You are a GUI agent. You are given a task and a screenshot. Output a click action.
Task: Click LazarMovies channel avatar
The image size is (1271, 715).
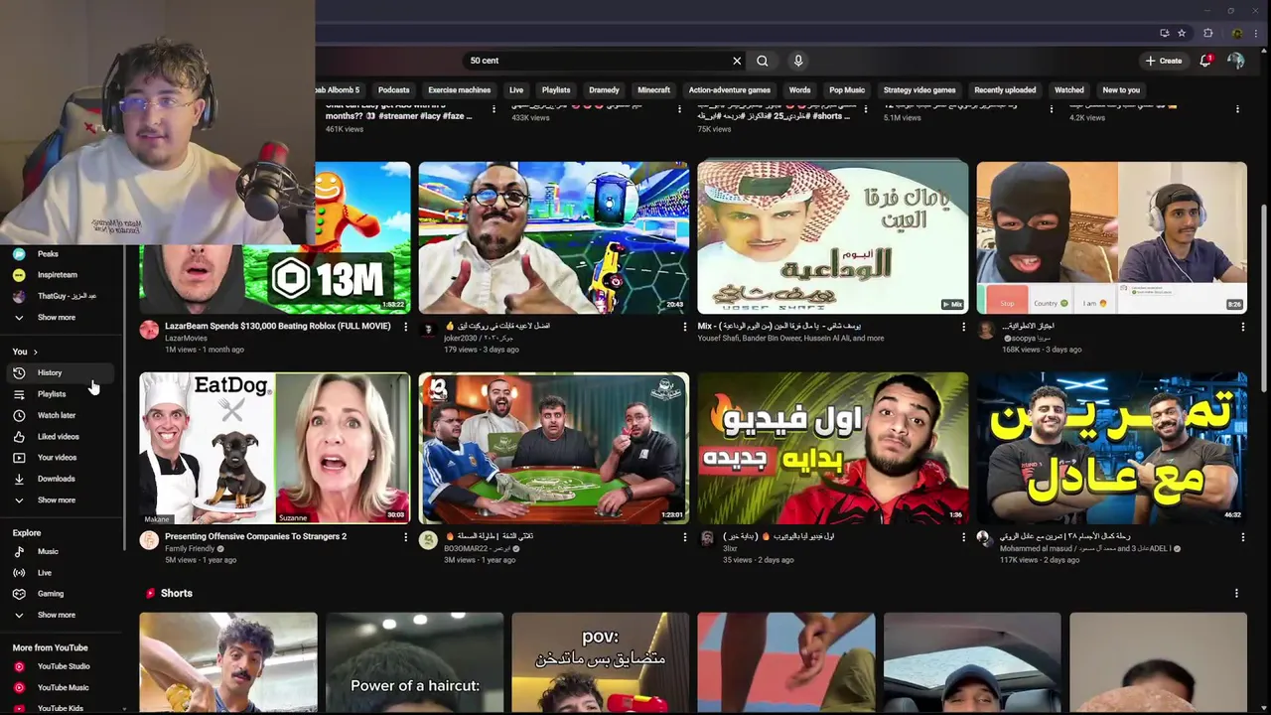coord(149,331)
